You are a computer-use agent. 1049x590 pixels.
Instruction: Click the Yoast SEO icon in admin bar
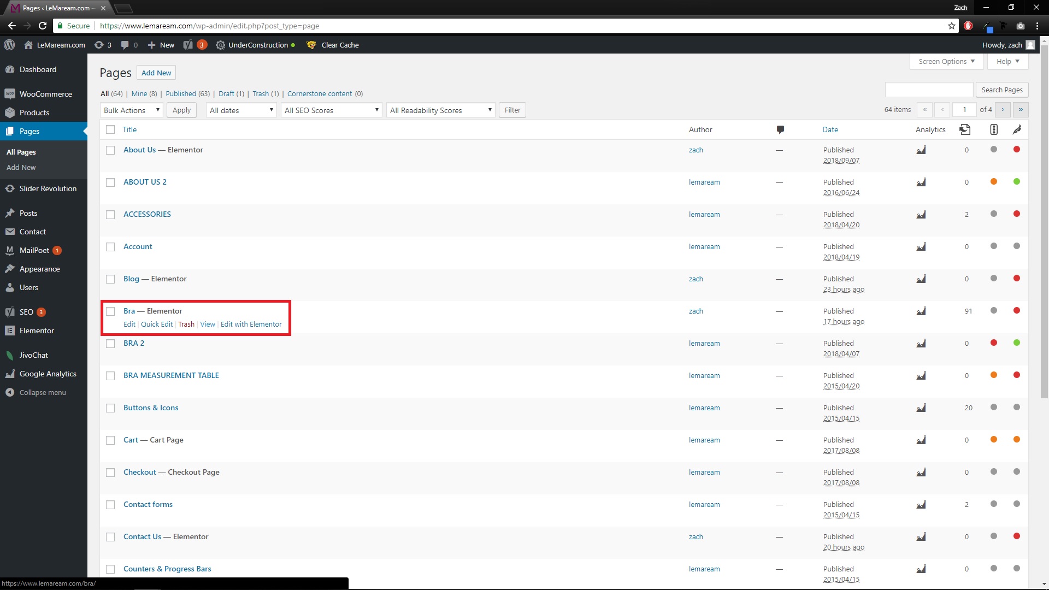(x=188, y=45)
